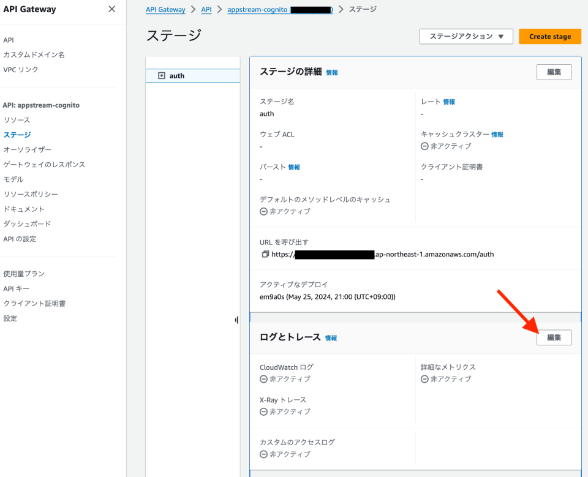The height and width of the screenshot is (477, 588).
Task: Select API in the sidebar
Action: (x=9, y=40)
